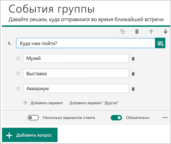Disable the Обязательно toggle
171x144 pixels.
click(116, 118)
